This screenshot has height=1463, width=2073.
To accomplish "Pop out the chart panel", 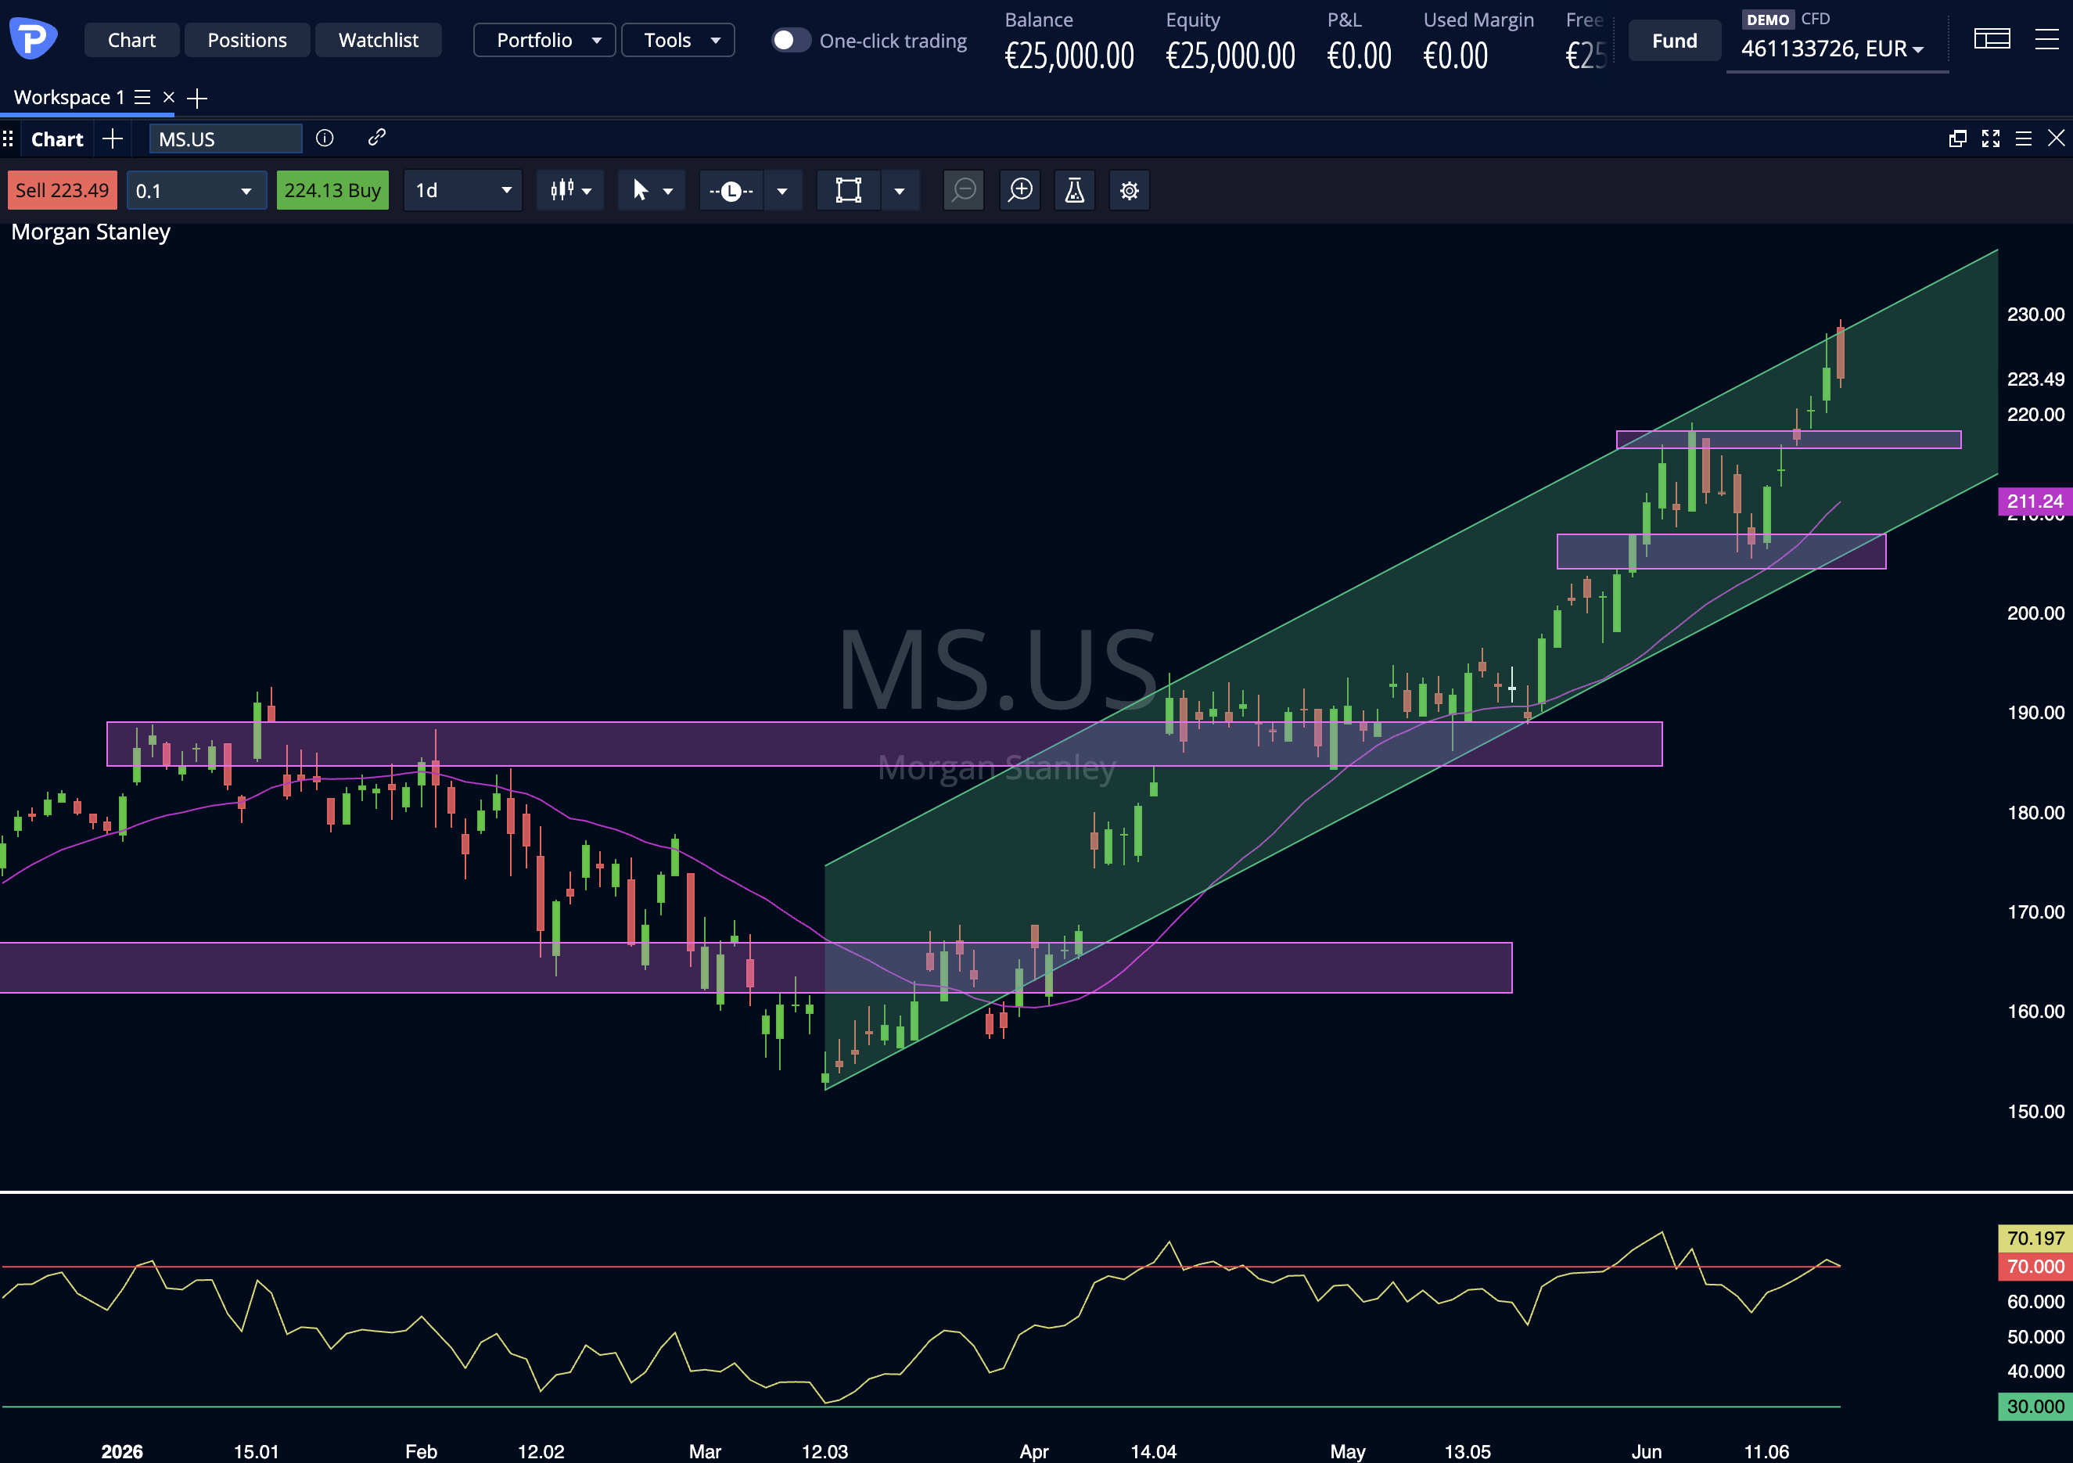I will [1957, 138].
